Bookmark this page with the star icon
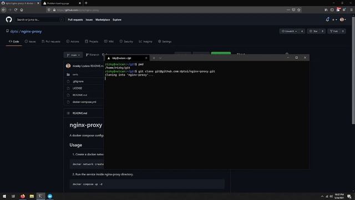Image resolution: width=355 pixels, height=200 pixels. 299,10
